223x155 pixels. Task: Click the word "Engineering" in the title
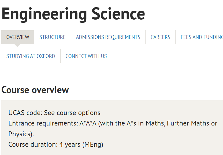coord(44,14)
